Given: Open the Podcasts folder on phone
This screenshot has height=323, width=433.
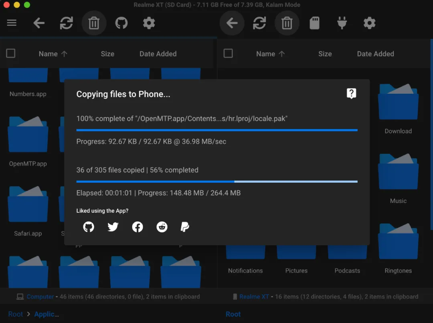Looking at the screenshot, I should [x=347, y=260].
